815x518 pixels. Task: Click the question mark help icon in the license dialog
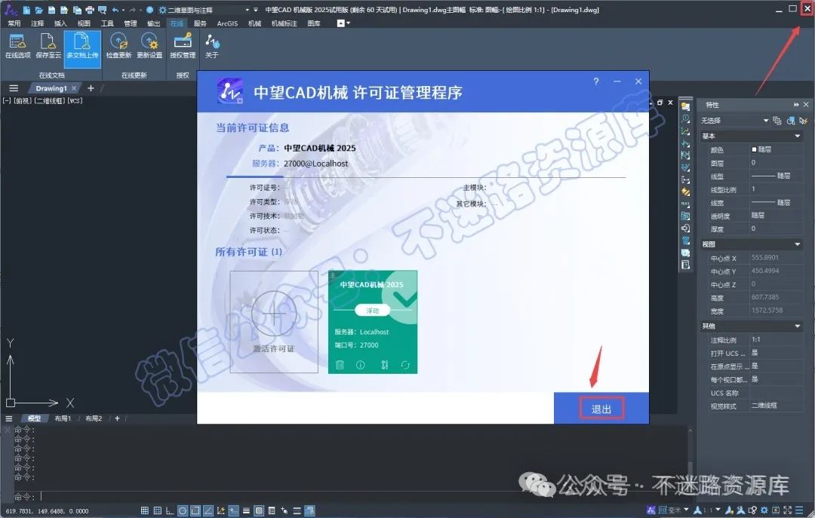tap(595, 81)
